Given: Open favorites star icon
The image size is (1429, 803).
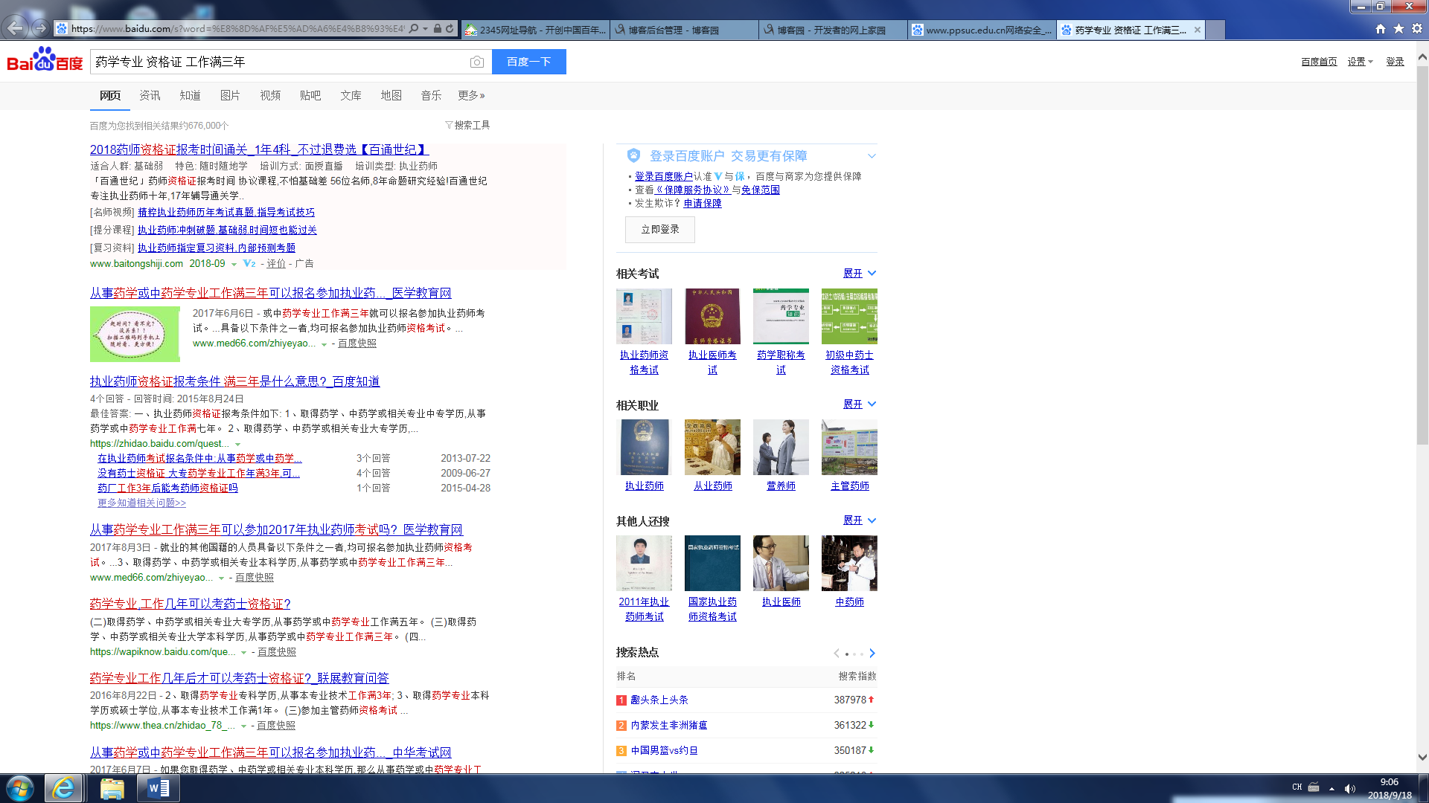Looking at the screenshot, I should click(x=1398, y=29).
